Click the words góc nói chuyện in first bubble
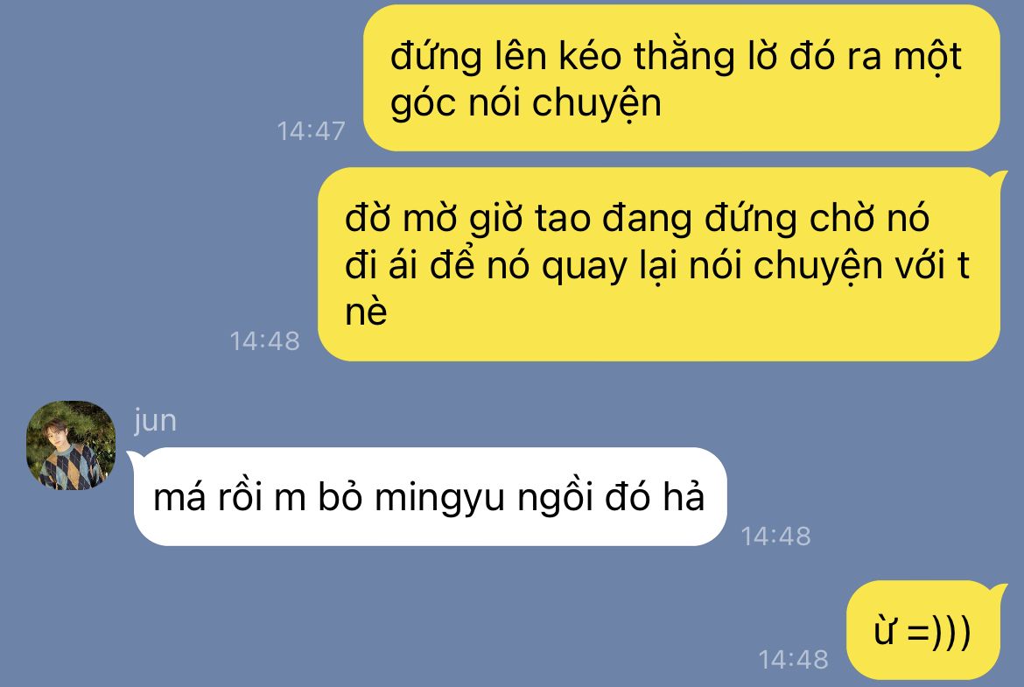1024x687 pixels. [x=526, y=104]
